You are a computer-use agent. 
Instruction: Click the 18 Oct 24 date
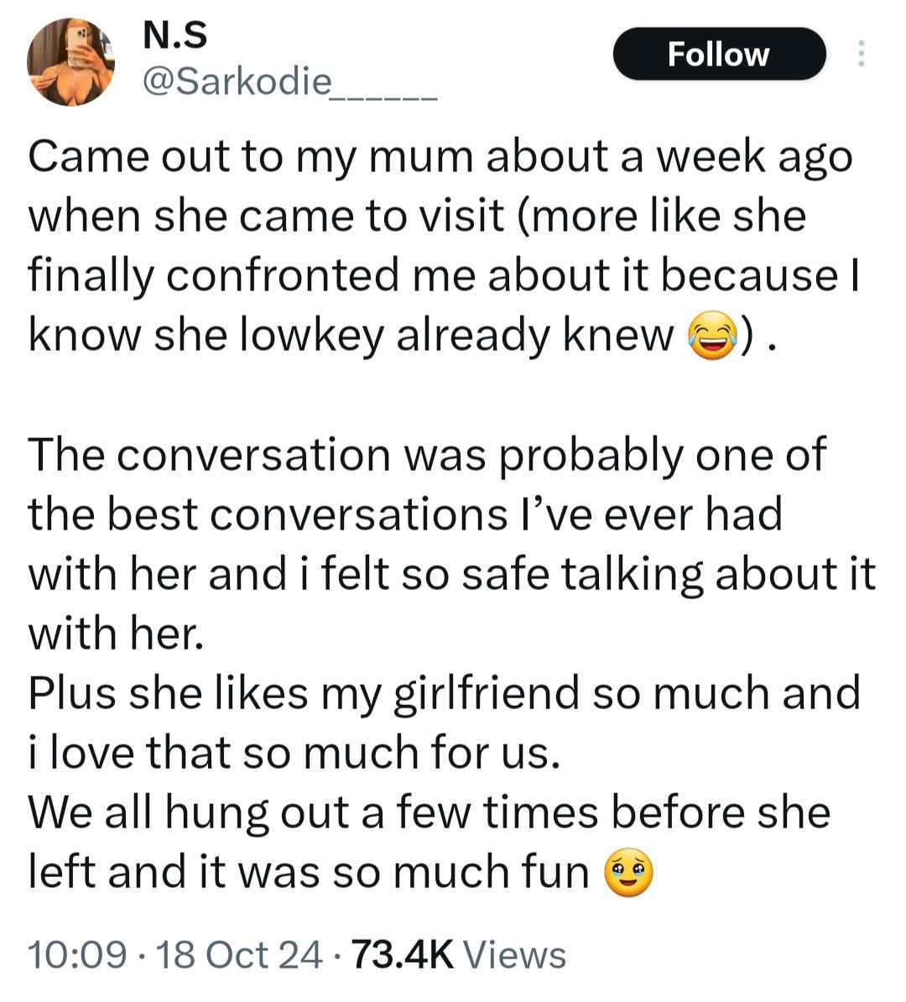click(x=239, y=955)
